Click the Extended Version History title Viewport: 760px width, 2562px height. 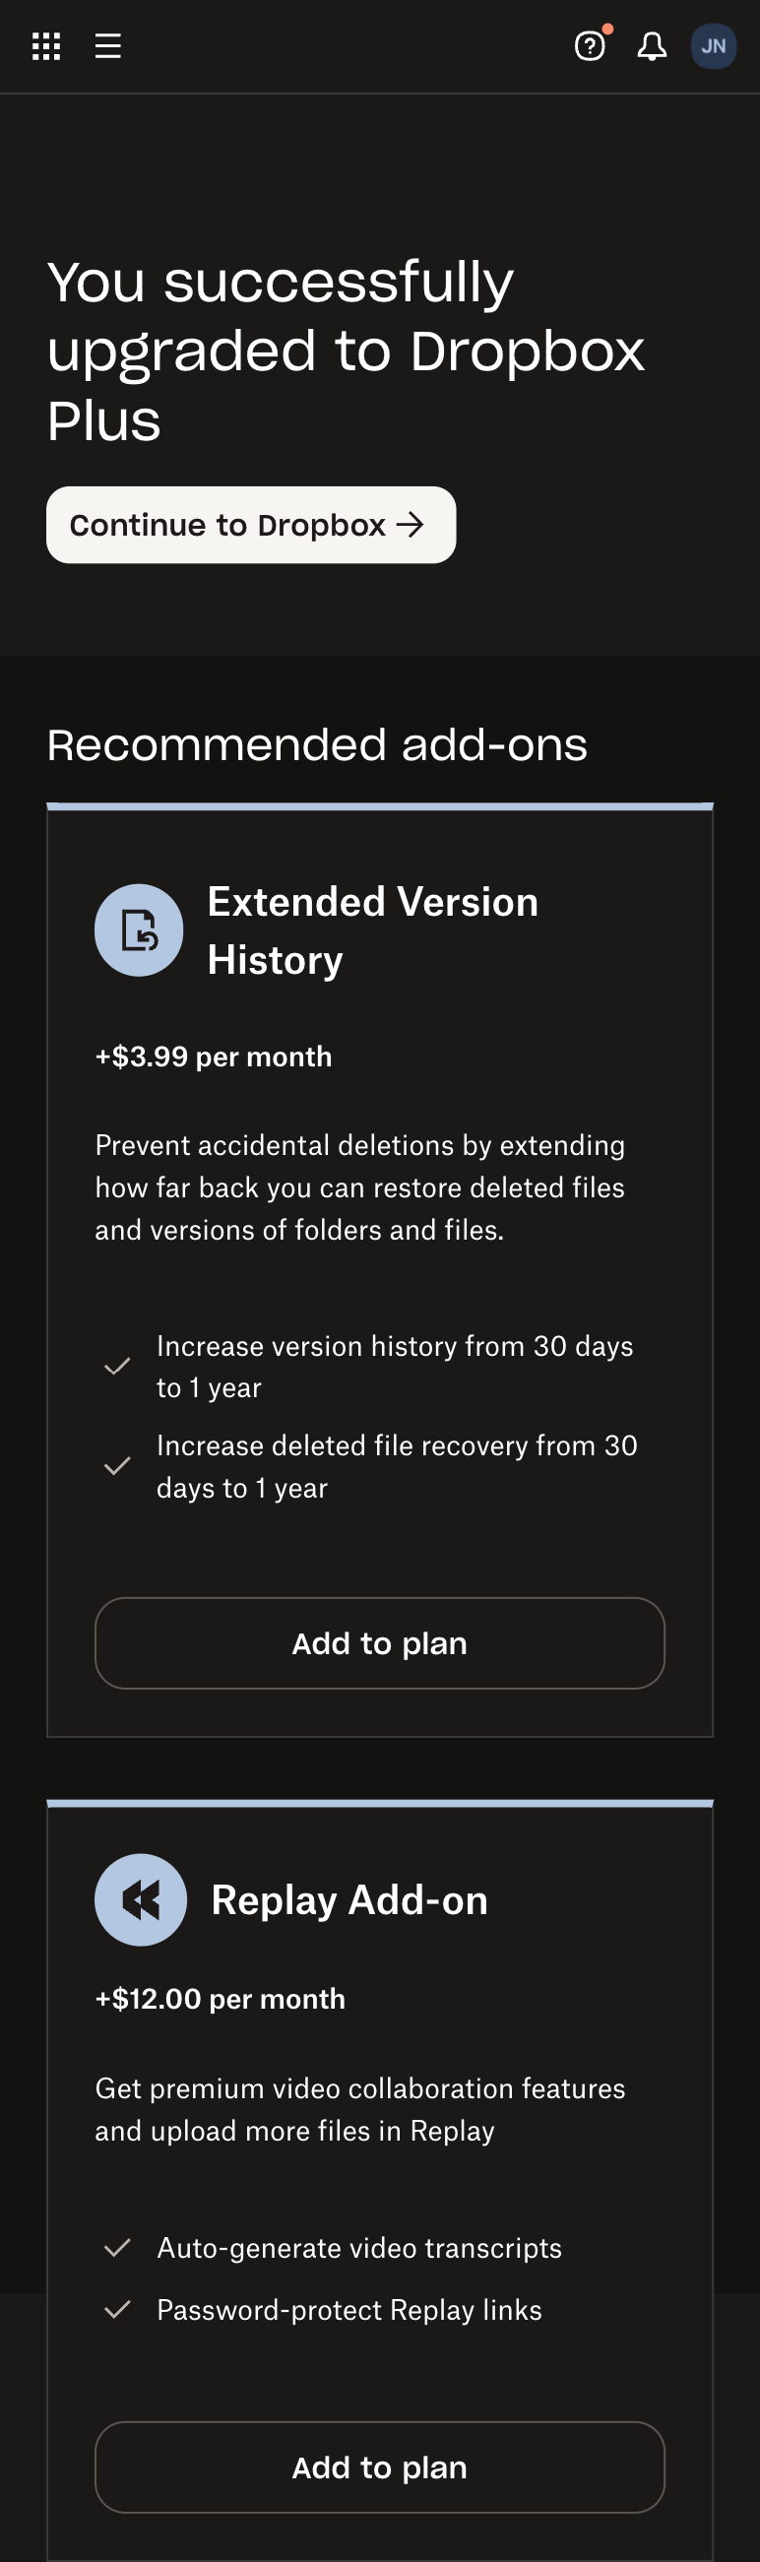point(373,929)
